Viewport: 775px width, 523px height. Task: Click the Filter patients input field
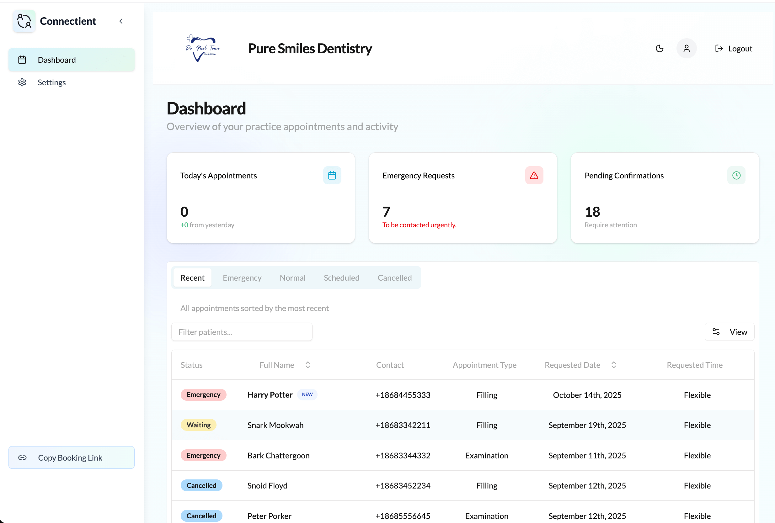pos(242,332)
